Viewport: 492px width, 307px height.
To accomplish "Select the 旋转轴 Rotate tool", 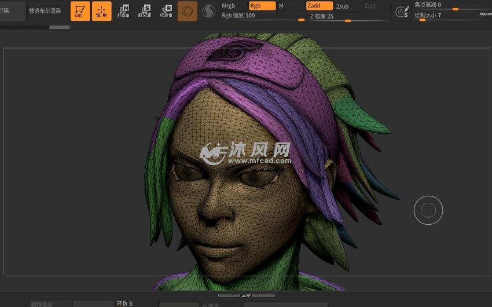I will 166,11.
